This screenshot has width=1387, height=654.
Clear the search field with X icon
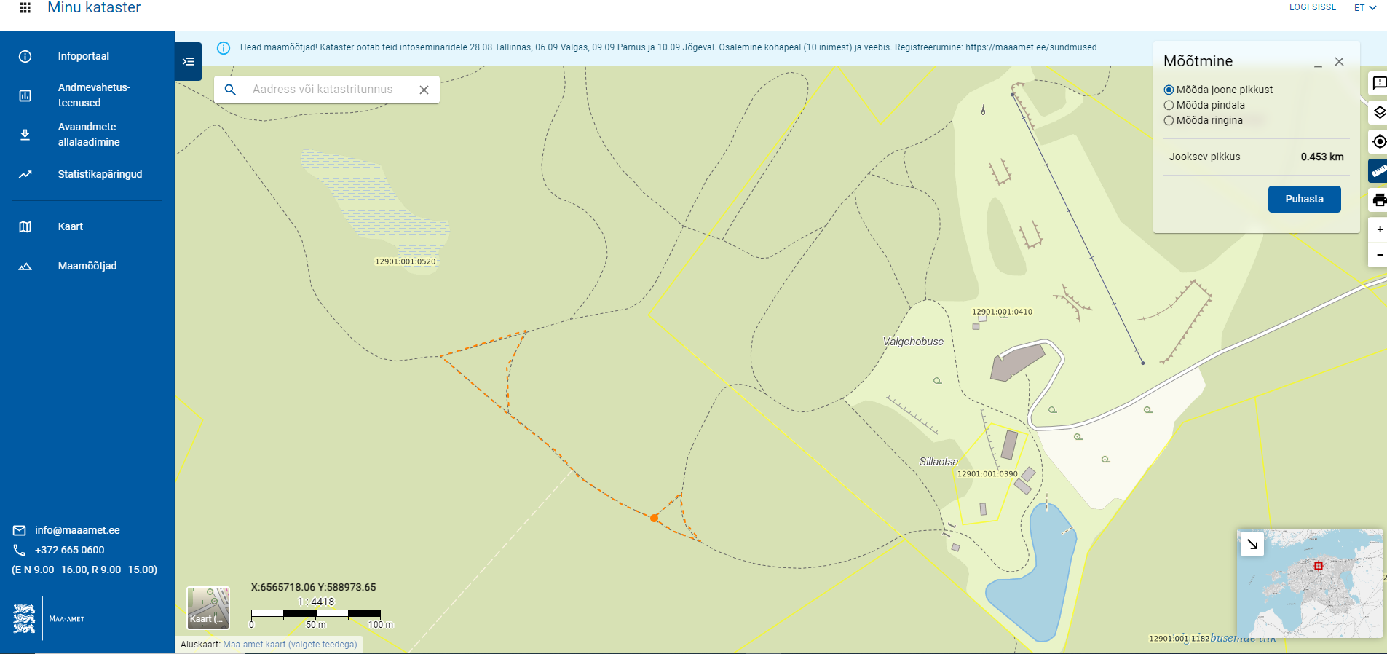[424, 90]
